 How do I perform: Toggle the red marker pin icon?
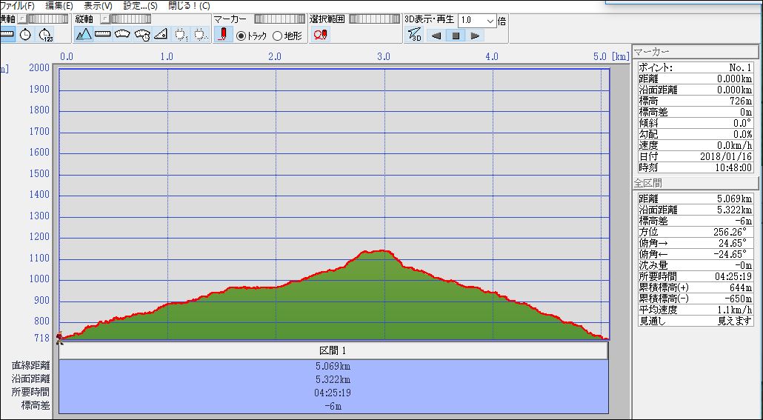(223, 35)
